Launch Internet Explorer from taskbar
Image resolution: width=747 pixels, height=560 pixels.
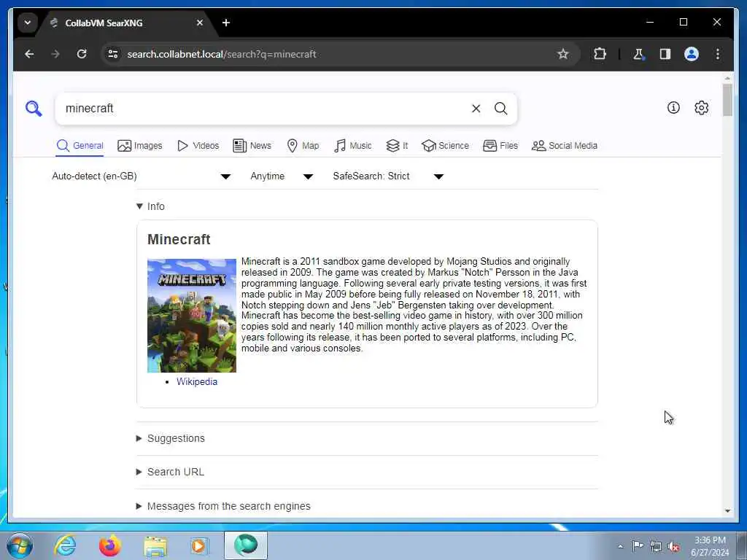pyautogui.click(x=64, y=545)
